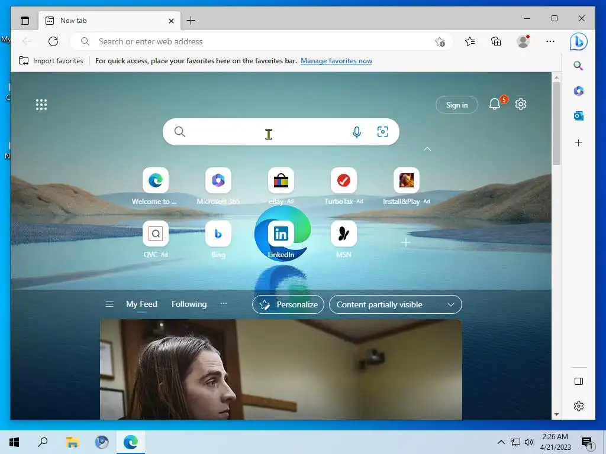Close the New tab tab
Screen dimensions: 606x454
pyautogui.click(x=171, y=21)
